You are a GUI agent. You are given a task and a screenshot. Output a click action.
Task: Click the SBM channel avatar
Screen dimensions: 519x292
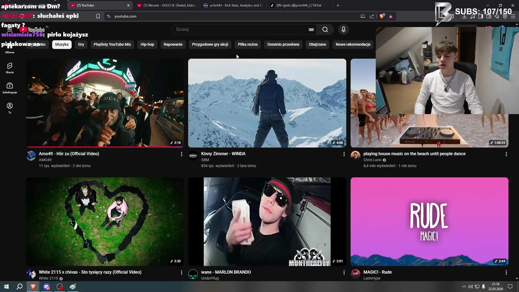pyautogui.click(x=193, y=156)
